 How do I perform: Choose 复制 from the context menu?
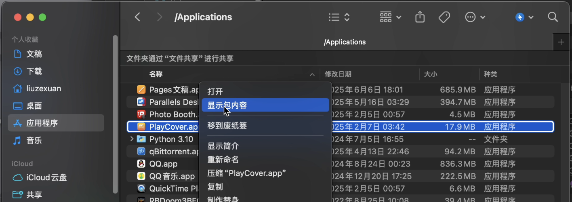[265, 187]
